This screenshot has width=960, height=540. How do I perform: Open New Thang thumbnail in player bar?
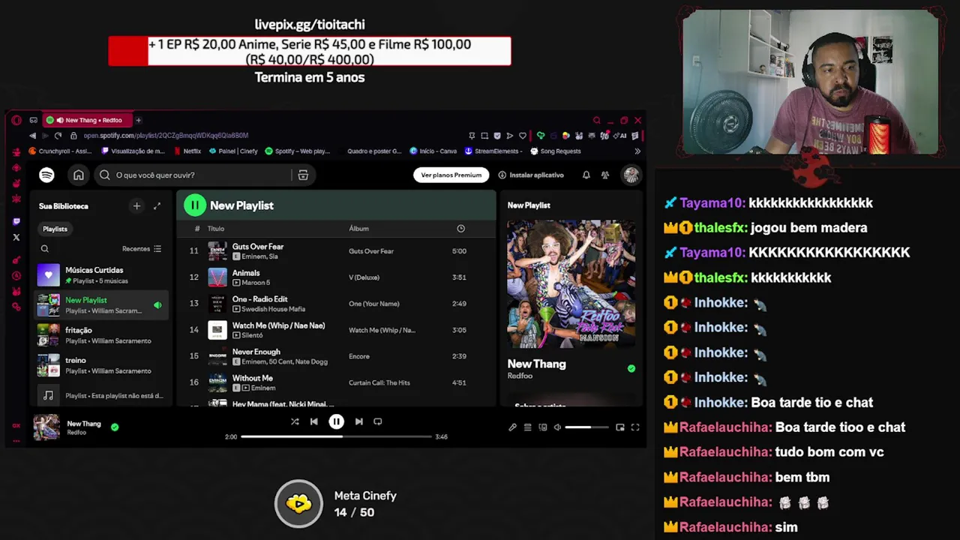(46, 427)
